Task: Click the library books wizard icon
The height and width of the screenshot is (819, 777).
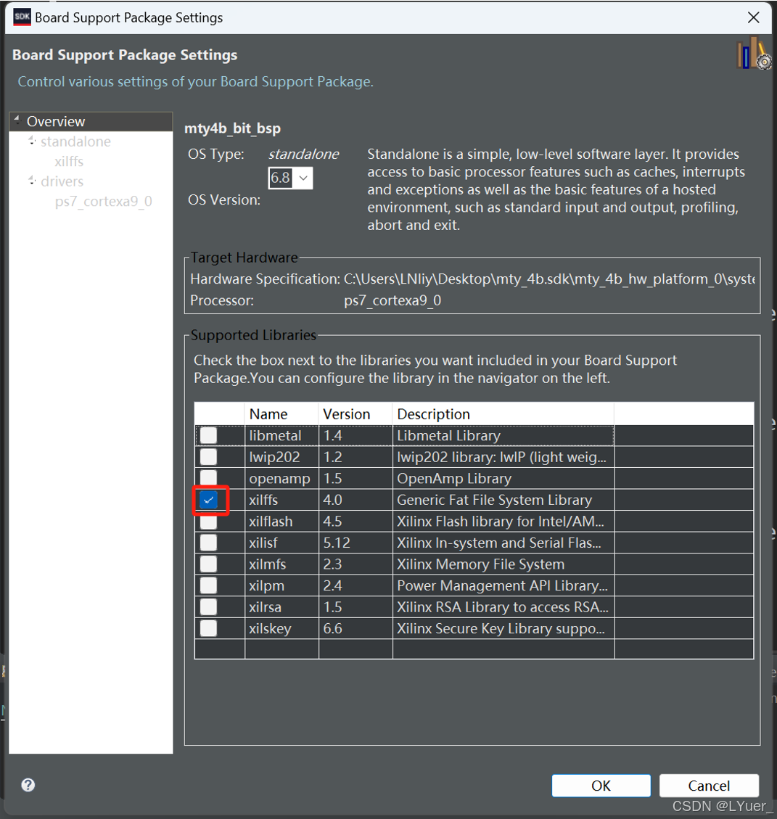Action: 754,53
